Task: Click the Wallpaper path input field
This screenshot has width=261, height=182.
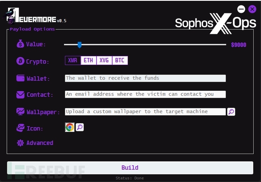Action: 145,112
